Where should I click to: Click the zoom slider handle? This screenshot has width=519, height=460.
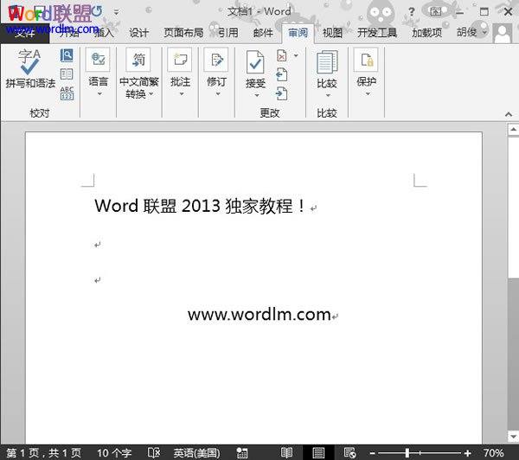(x=407, y=453)
